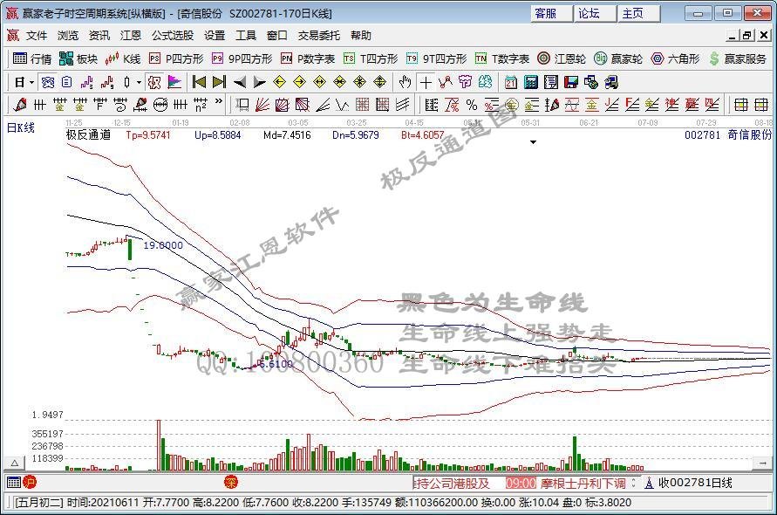Select the percent % tool
This screenshot has height=515, width=777.
(x=472, y=105)
